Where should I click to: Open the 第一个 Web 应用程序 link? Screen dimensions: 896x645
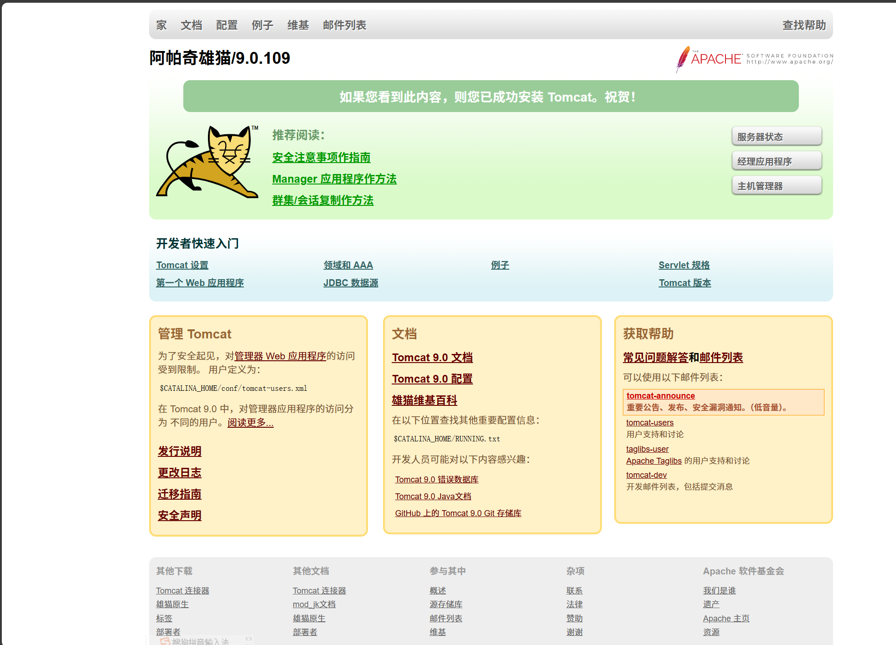click(x=200, y=283)
